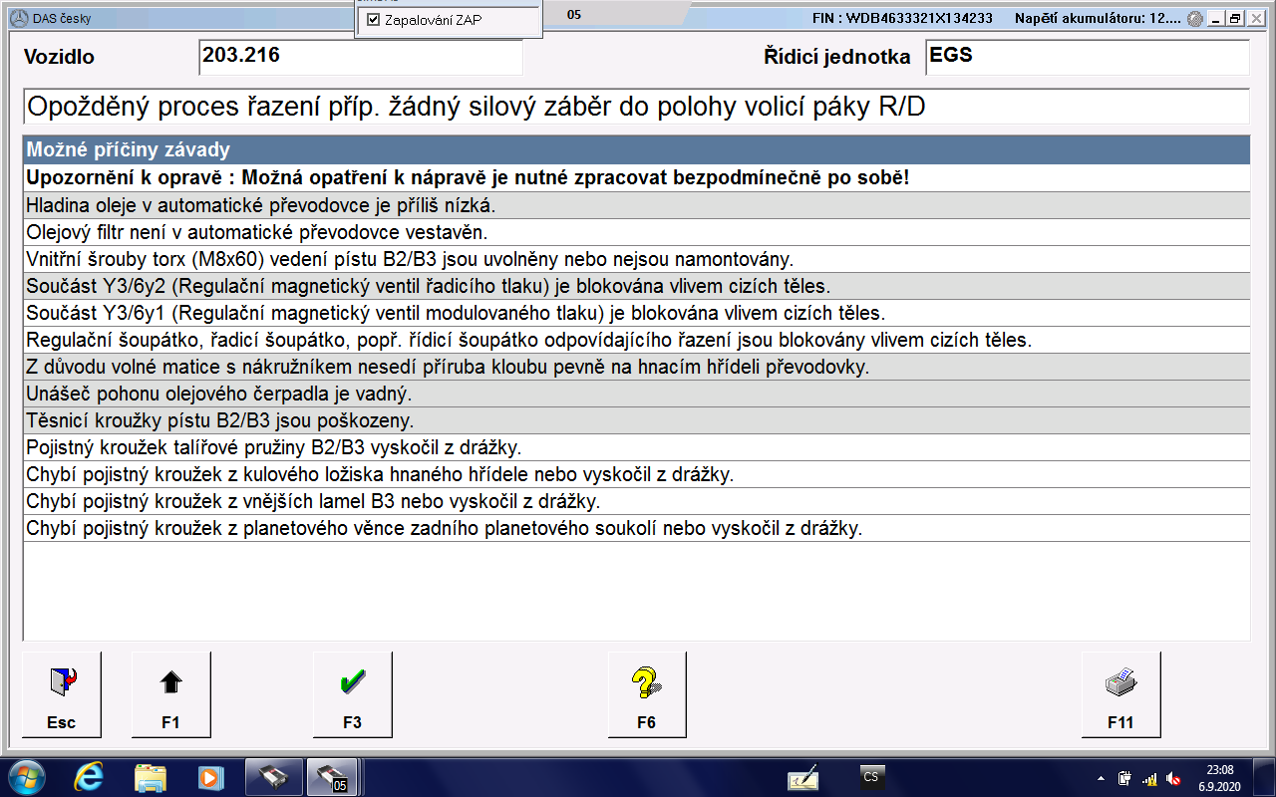This screenshot has width=1276, height=797.
Task: Select row 'Pojistný kroužek talířové pružiny B2/B3'
Action: pos(636,447)
